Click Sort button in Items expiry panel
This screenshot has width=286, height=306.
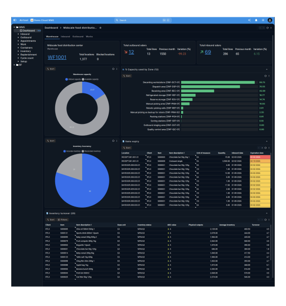tap(127, 148)
